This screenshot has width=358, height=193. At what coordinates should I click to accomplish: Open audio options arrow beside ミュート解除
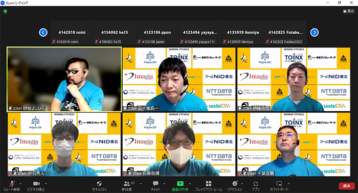20,183
